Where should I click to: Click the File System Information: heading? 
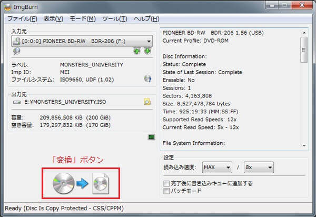click(193, 143)
